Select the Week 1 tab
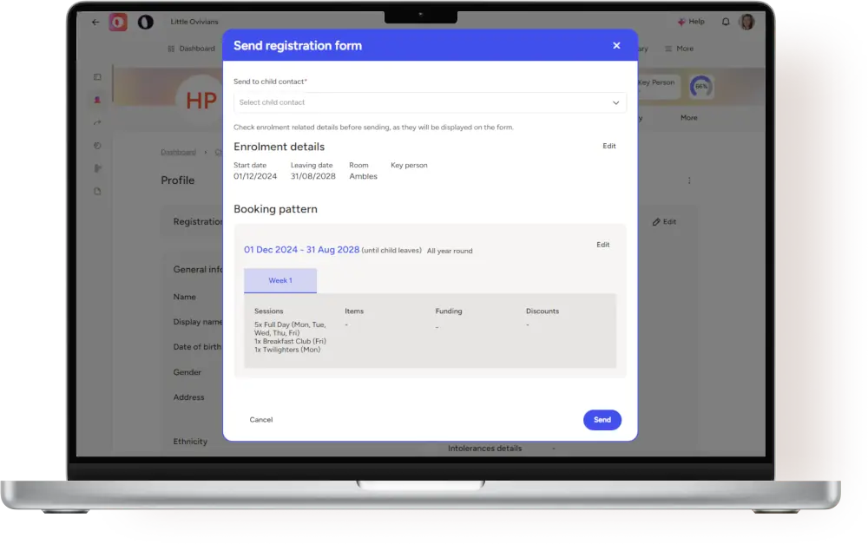The image size is (868, 544). pos(279,281)
